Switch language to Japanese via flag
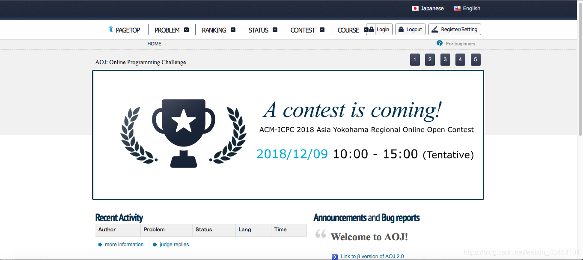The width and height of the screenshot is (583, 260). pyautogui.click(x=415, y=9)
